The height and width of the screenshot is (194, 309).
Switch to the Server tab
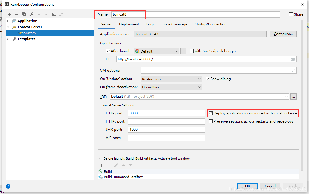point(106,24)
